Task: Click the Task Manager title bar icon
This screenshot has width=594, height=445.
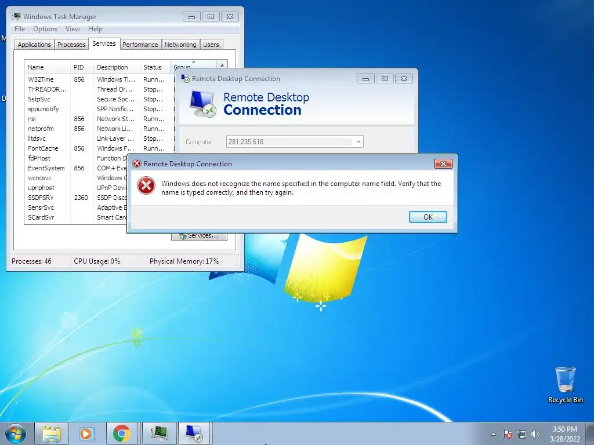Action: 16,16
